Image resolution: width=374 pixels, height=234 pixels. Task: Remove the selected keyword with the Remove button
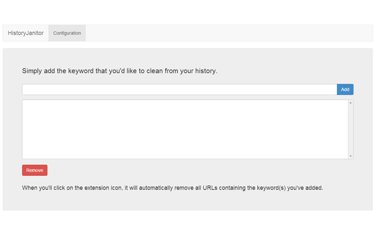(34, 170)
